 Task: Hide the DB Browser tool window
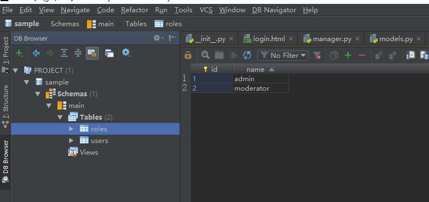172,38
